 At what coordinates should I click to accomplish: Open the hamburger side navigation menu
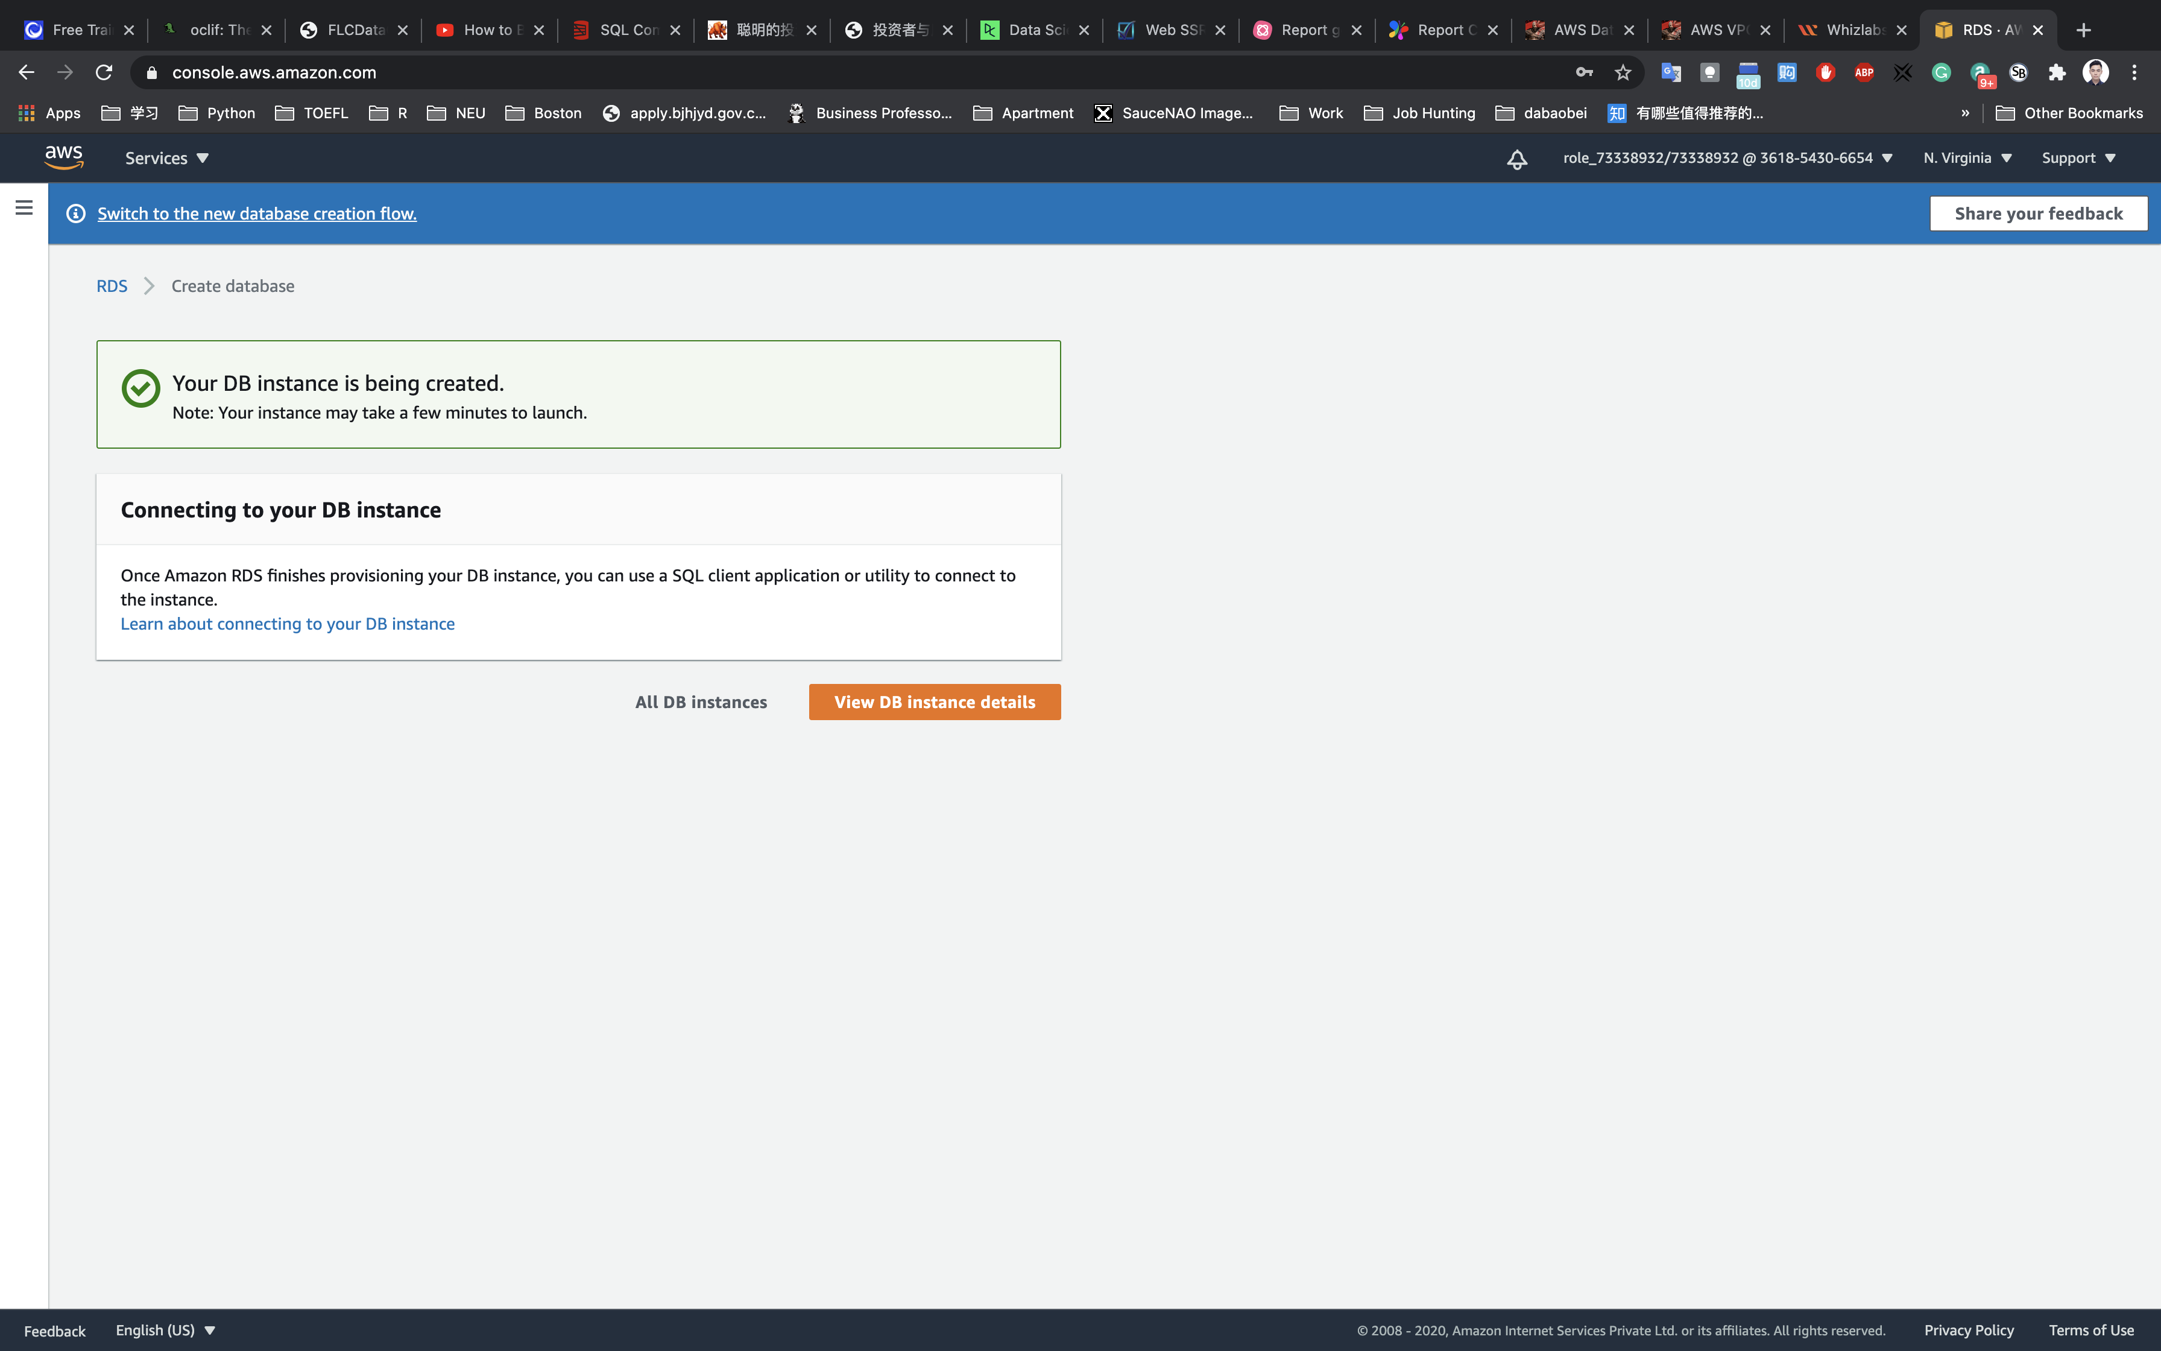coord(24,207)
